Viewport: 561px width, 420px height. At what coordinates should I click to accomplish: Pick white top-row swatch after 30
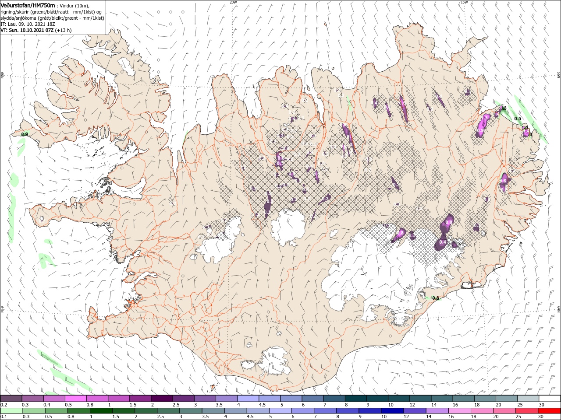point(550,399)
